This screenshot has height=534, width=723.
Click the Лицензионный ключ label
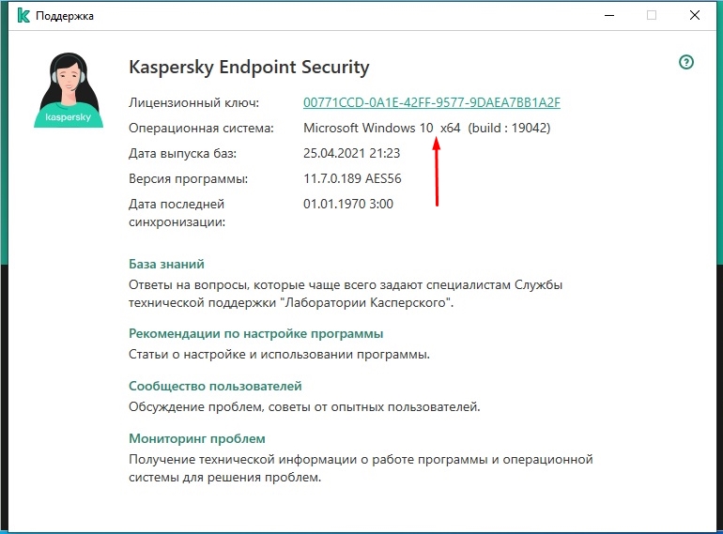(193, 102)
